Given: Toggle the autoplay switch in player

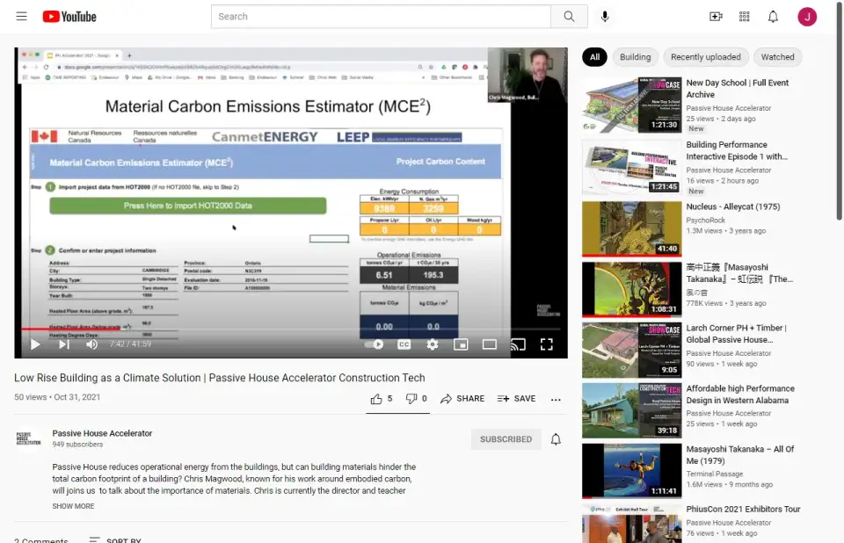Looking at the screenshot, I should (374, 344).
